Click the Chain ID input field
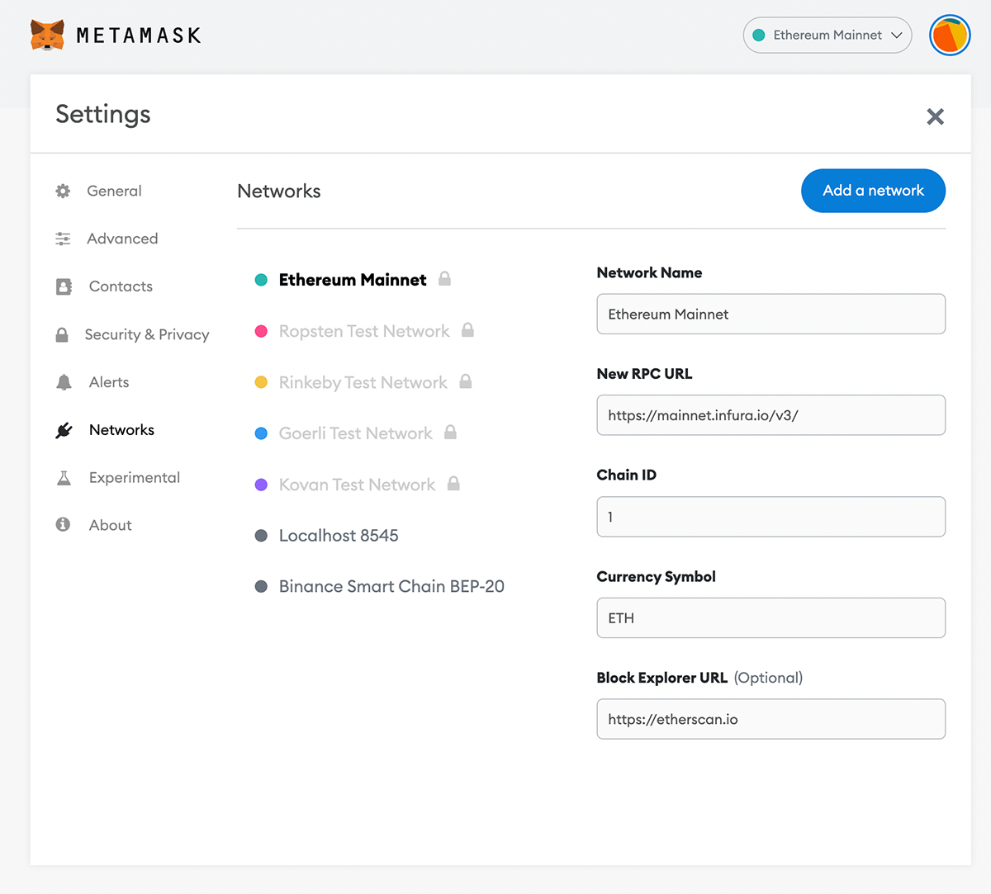 click(771, 517)
